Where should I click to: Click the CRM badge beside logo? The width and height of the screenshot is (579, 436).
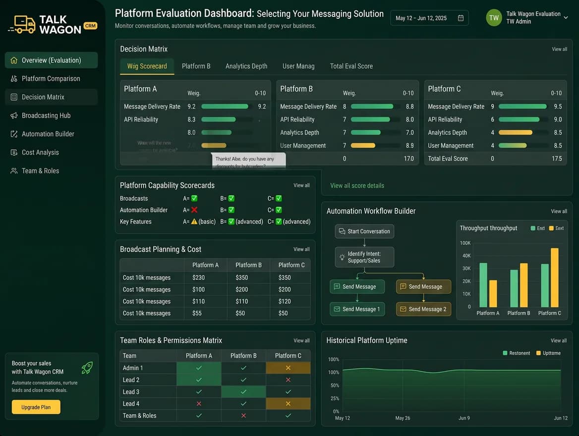coord(90,26)
